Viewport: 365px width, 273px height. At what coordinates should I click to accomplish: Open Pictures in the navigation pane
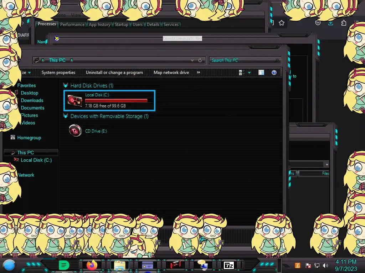pyautogui.click(x=29, y=115)
